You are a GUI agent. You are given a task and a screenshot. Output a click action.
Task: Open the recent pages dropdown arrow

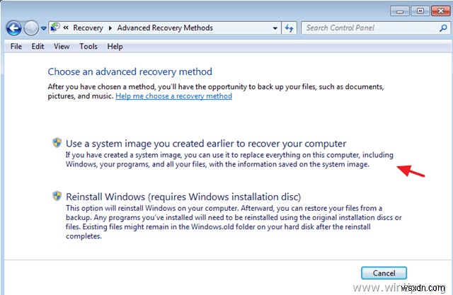[x=43, y=28]
